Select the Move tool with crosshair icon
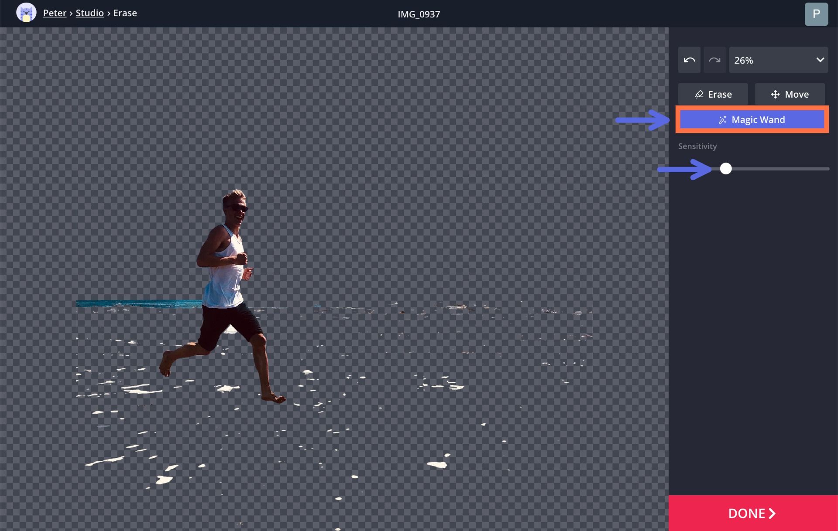838x531 pixels. [x=790, y=94]
